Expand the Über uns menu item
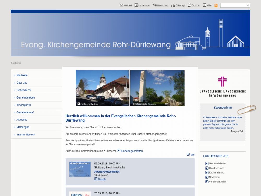 (22, 83)
